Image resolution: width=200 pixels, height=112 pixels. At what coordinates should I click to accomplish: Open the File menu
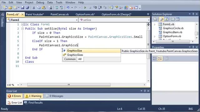[x=3, y=2]
